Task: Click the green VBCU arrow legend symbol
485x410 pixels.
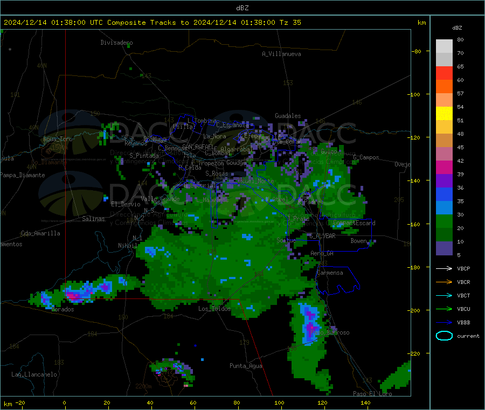Action: coord(444,309)
